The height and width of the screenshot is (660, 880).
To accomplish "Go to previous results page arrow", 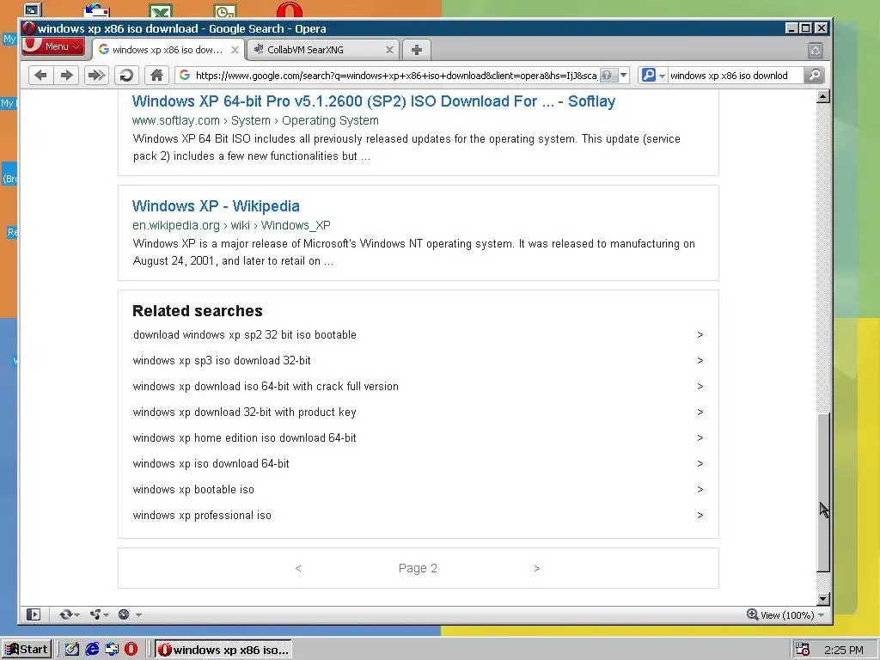I will point(298,569).
